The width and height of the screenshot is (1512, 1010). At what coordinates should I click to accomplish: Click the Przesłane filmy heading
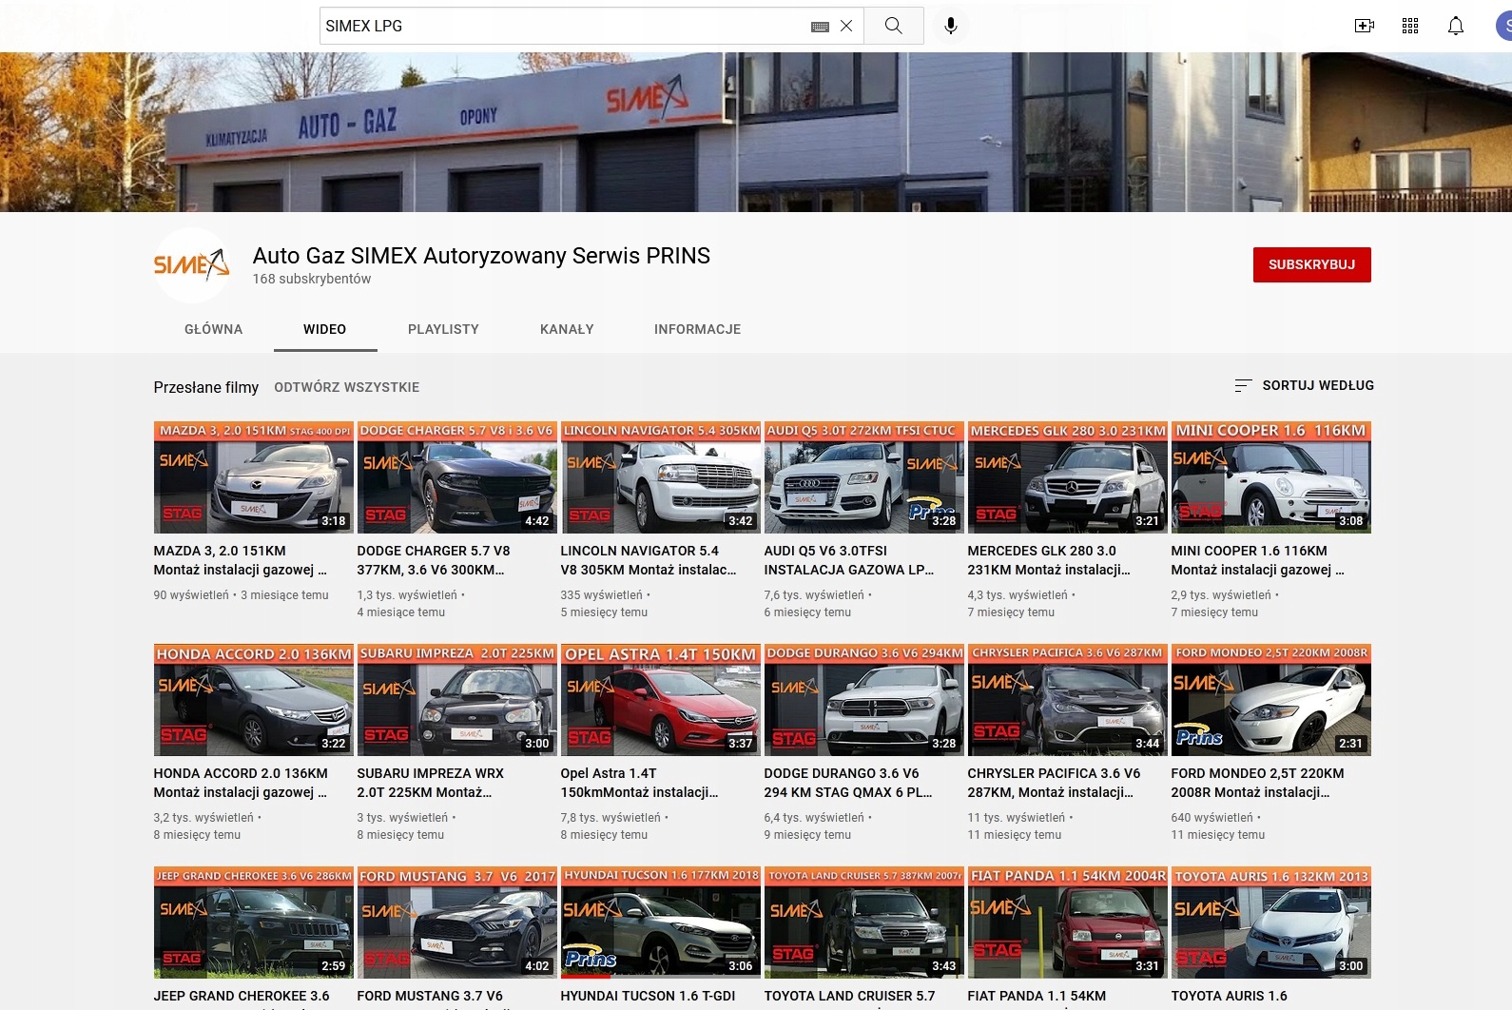206,387
